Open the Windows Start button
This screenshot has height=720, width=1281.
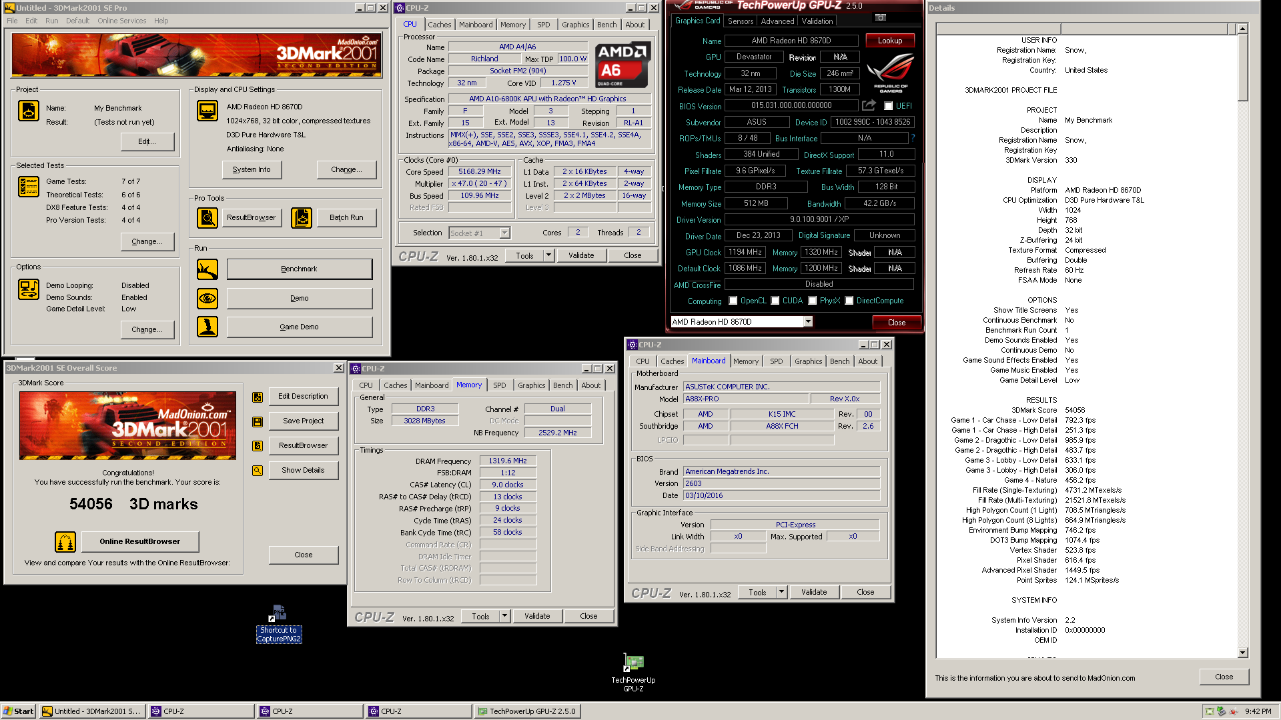(19, 711)
